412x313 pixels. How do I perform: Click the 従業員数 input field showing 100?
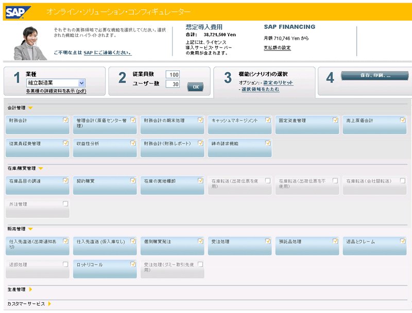[x=173, y=74]
